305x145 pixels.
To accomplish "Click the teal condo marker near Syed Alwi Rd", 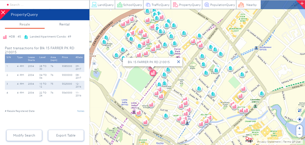I will point(199,89).
